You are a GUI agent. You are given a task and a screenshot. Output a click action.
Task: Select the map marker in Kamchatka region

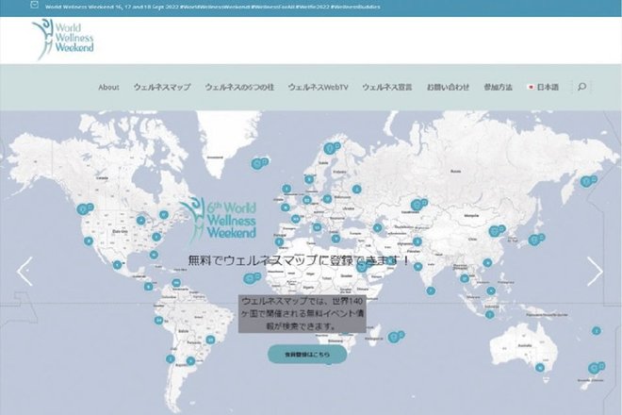click(x=585, y=181)
